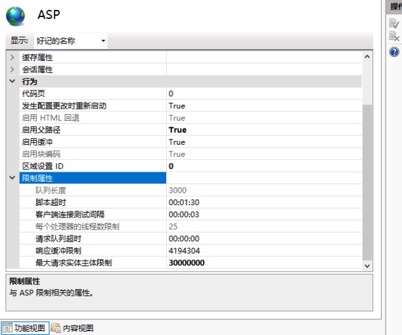This screenshot has width=402, height=335.
Task: Click the 队列长度 value 3000
Action: (x=177, y=190)
